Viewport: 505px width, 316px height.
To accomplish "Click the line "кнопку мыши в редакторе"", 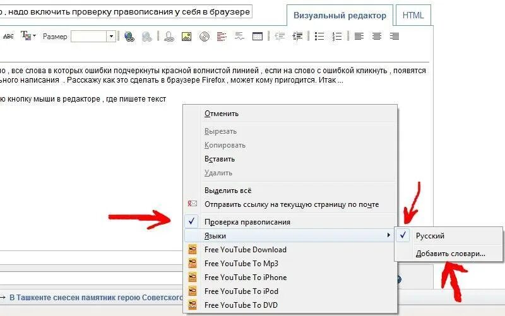I will [x=54, y=99].
